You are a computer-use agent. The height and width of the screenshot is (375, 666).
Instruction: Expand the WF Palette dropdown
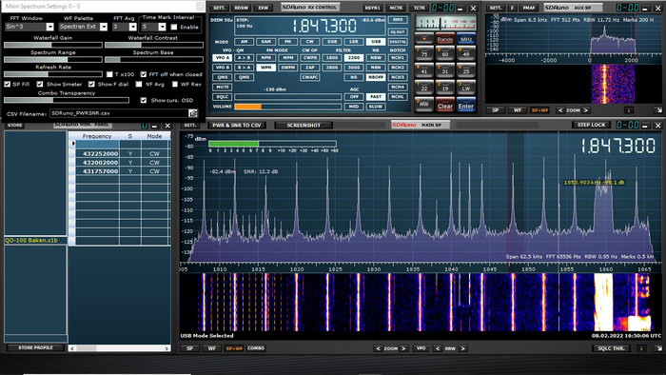tap(104, 27)
